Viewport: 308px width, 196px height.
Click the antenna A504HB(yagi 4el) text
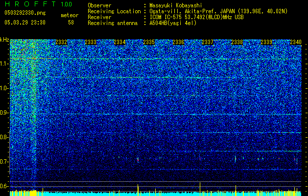coord(173,23)
